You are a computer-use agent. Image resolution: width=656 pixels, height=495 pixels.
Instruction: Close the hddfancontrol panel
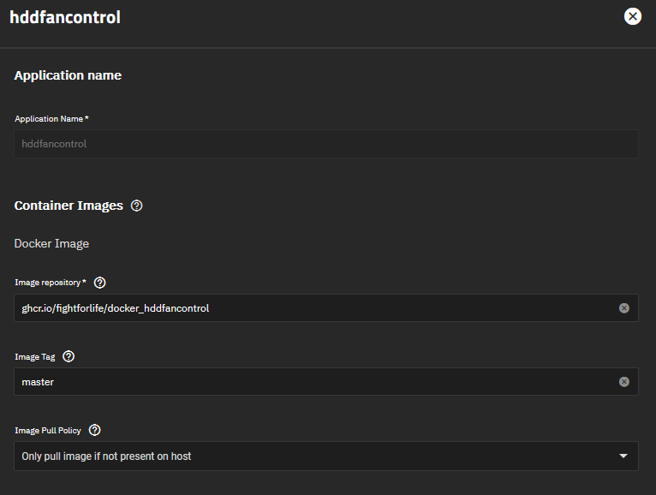[632, 16]
